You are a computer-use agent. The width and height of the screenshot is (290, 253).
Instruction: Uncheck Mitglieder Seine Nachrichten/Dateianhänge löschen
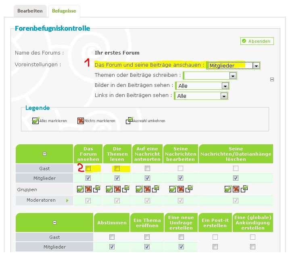pyautogui.click(x=236, y=178)
